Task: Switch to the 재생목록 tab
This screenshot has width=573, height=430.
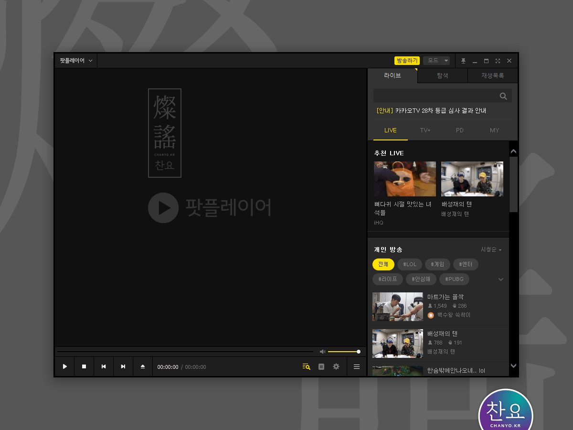Action: point(493,75)
